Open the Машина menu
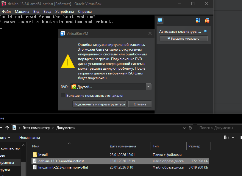 coord(22,11)
